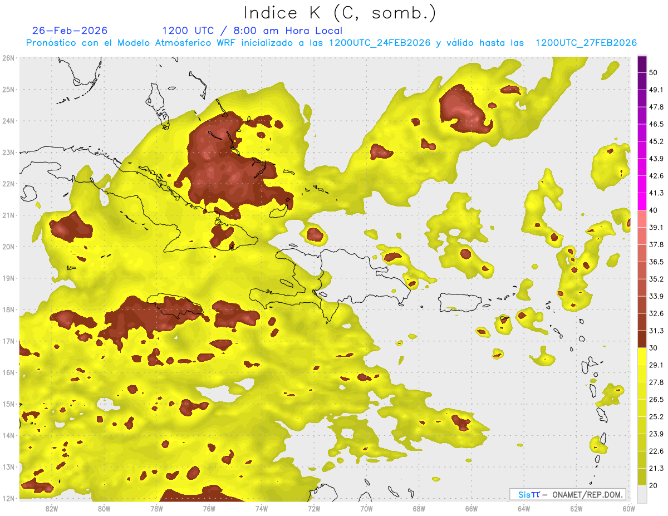
Task: Click the '14N' latitude axis label
Action: pyautogui.click(x=8, y=435)
